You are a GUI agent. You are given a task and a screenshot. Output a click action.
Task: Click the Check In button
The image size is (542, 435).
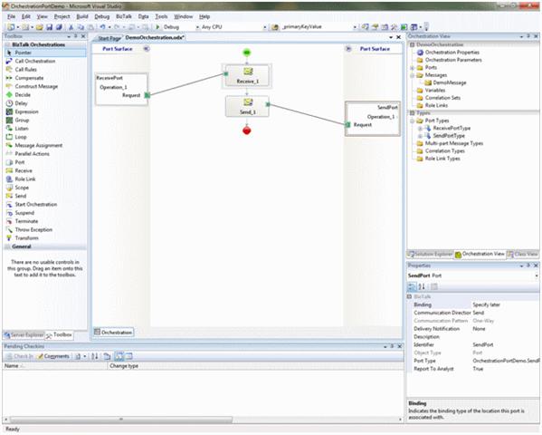(20, 356)
